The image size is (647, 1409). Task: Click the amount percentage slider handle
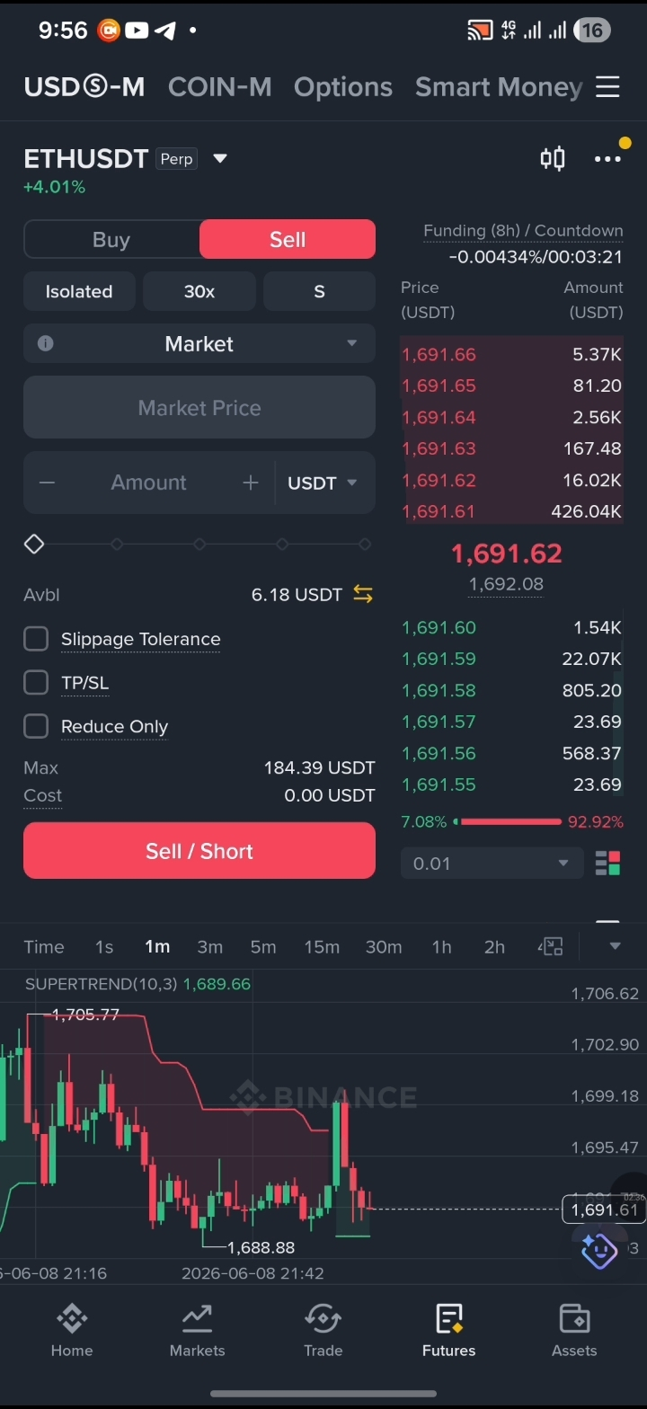point(34,544)
